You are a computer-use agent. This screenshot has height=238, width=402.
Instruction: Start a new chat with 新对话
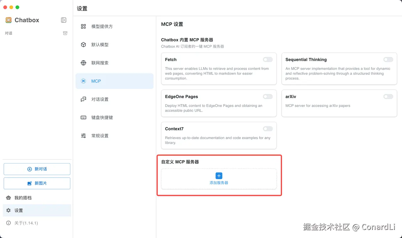37,169
